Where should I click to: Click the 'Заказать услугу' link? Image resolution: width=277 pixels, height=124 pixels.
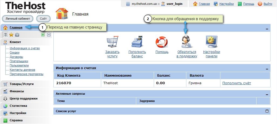(x=112, y=54)
